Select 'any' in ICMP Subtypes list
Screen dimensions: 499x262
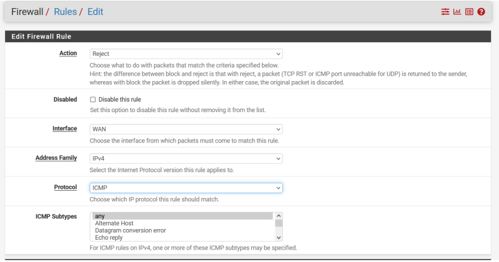tap(182, 216)
